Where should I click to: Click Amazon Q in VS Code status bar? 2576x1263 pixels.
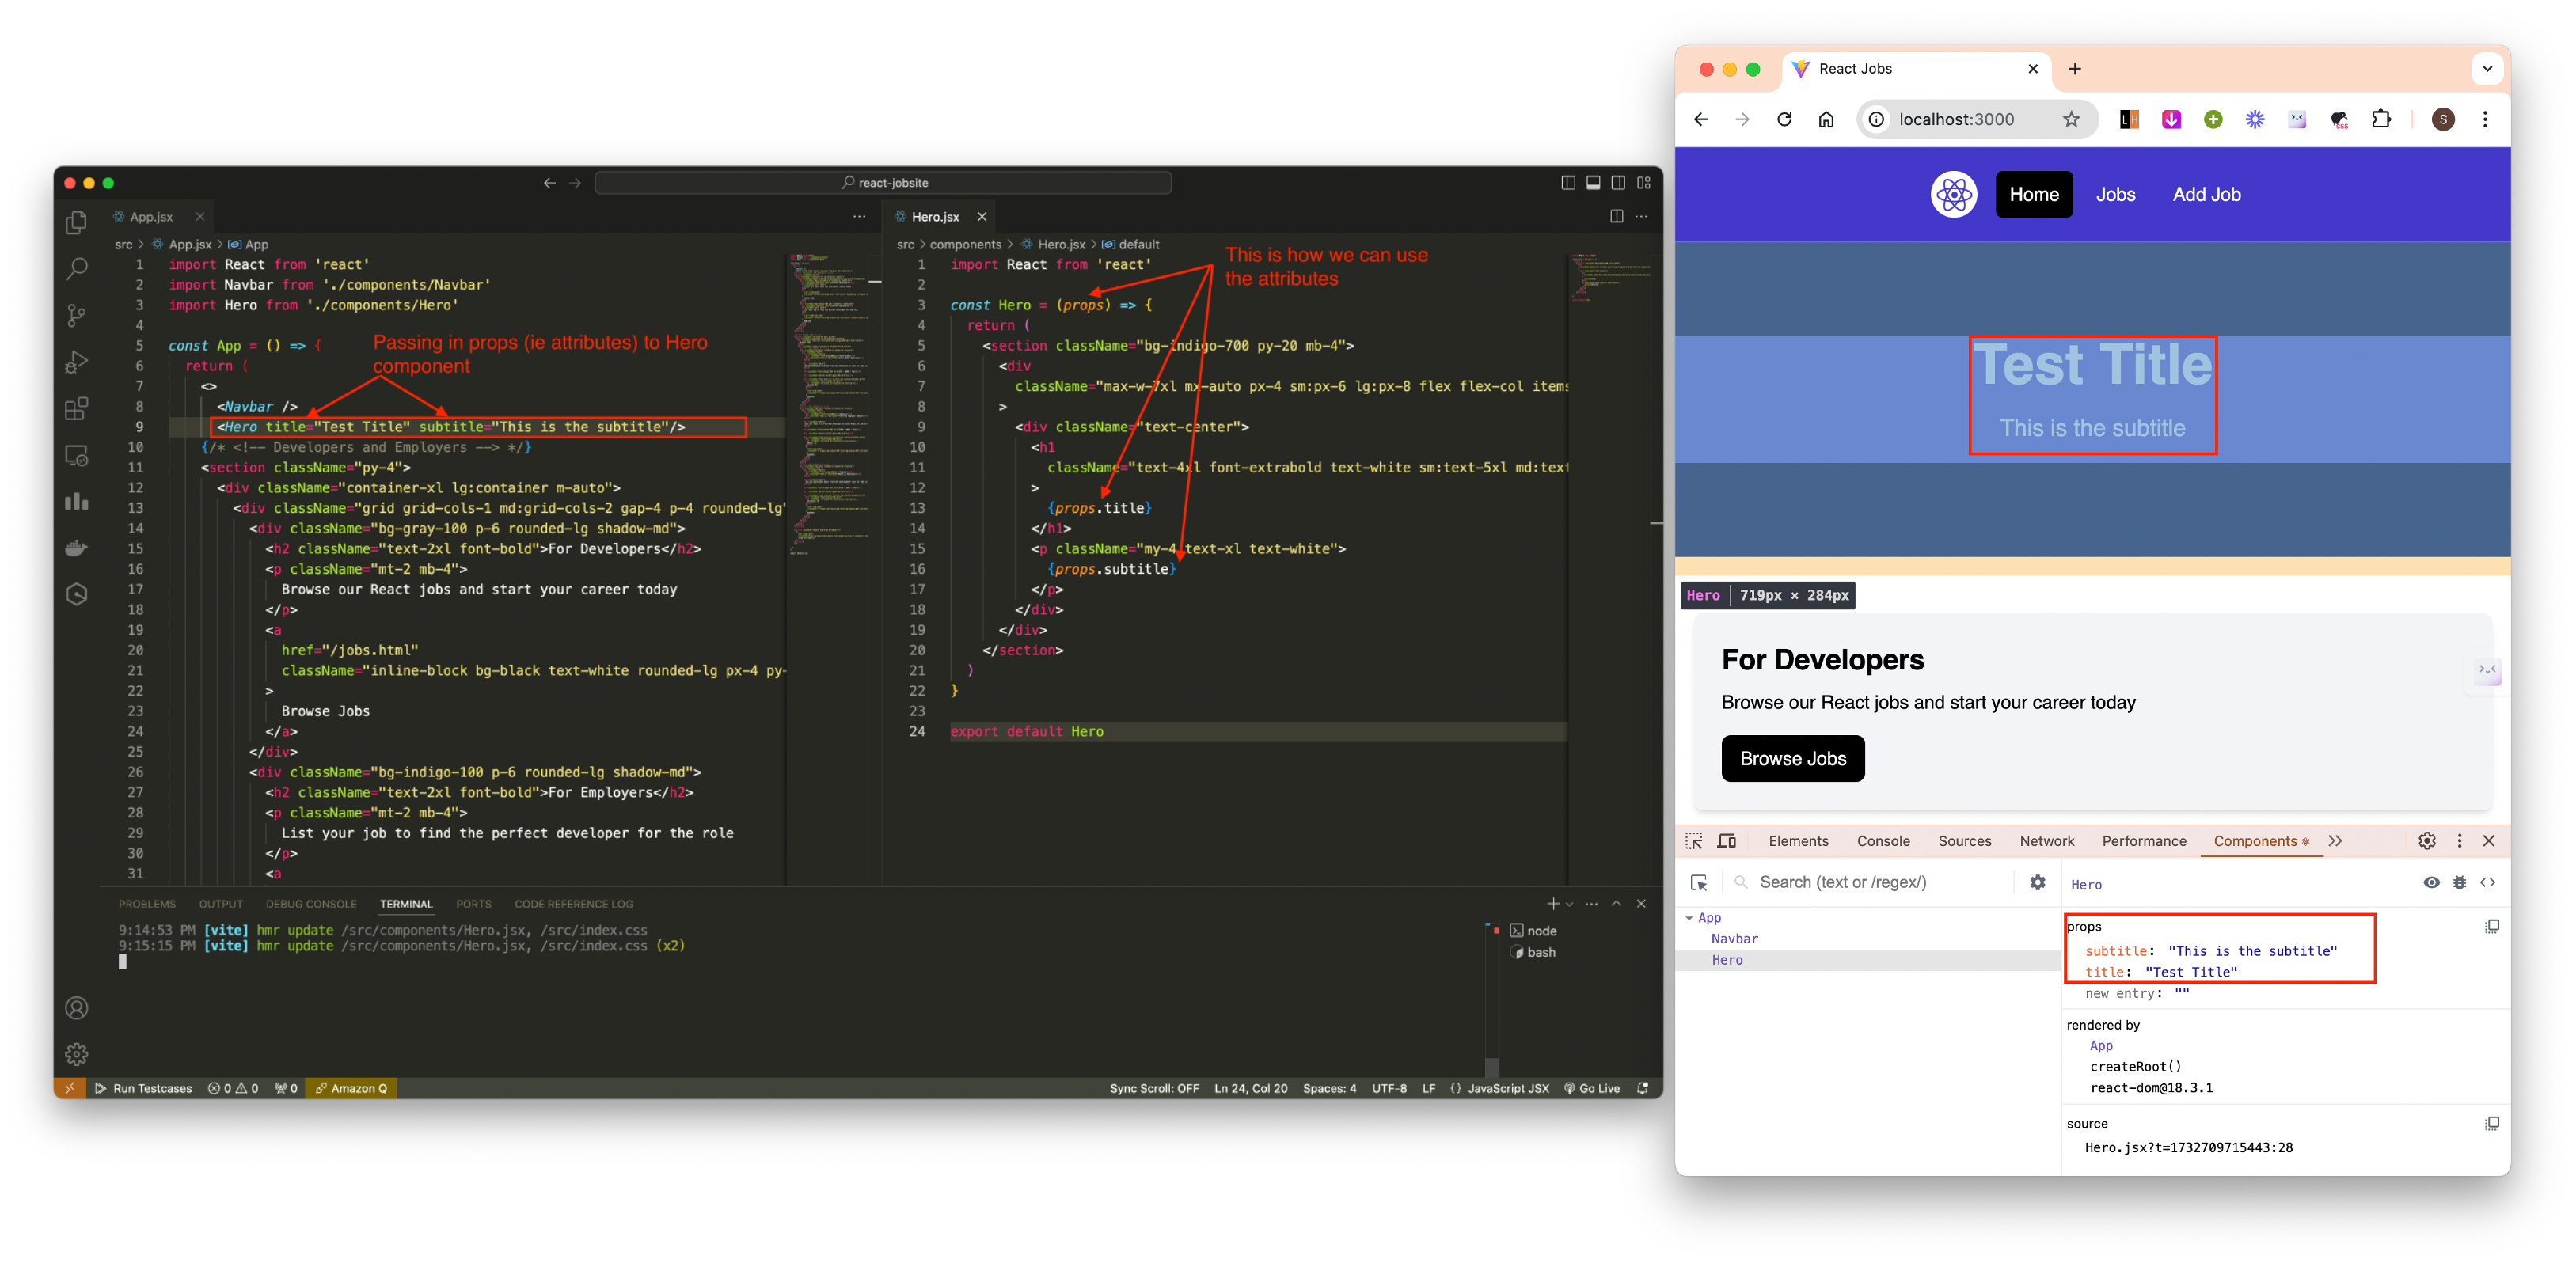click(x=351, y=1088)
